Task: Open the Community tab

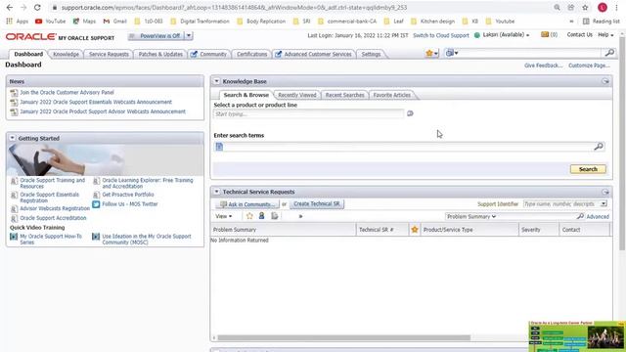Action: pyautogui.click(x=208, y=54)
